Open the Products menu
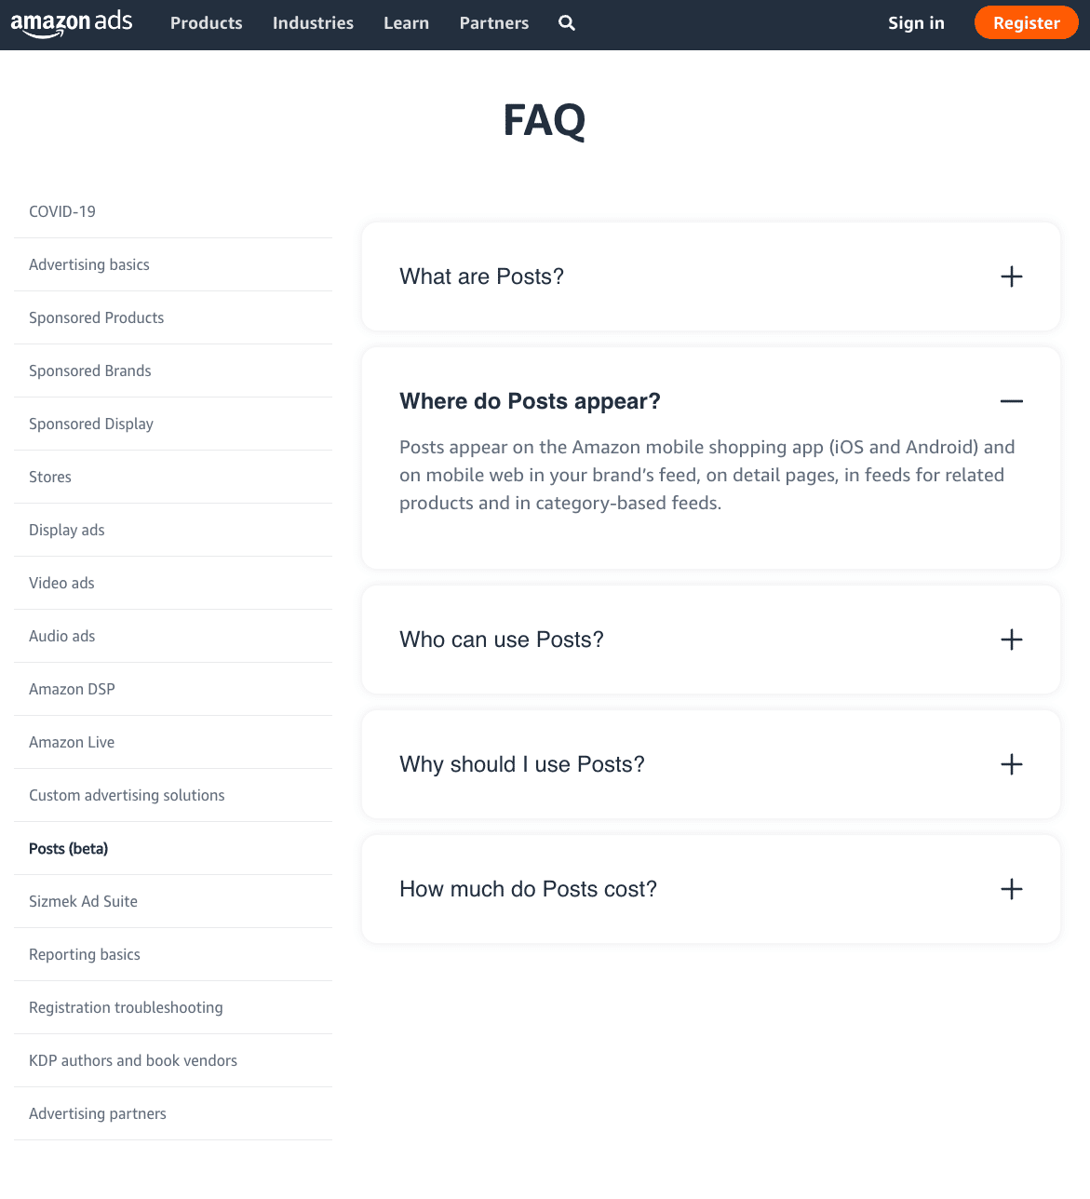1090x1199 pixels. point(206,23)
